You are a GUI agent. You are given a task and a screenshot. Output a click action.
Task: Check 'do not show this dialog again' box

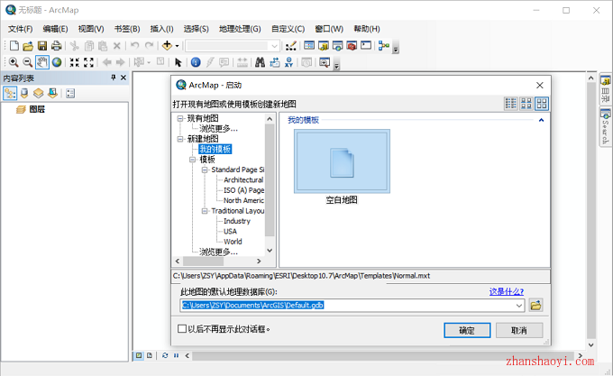click(182, 329)
